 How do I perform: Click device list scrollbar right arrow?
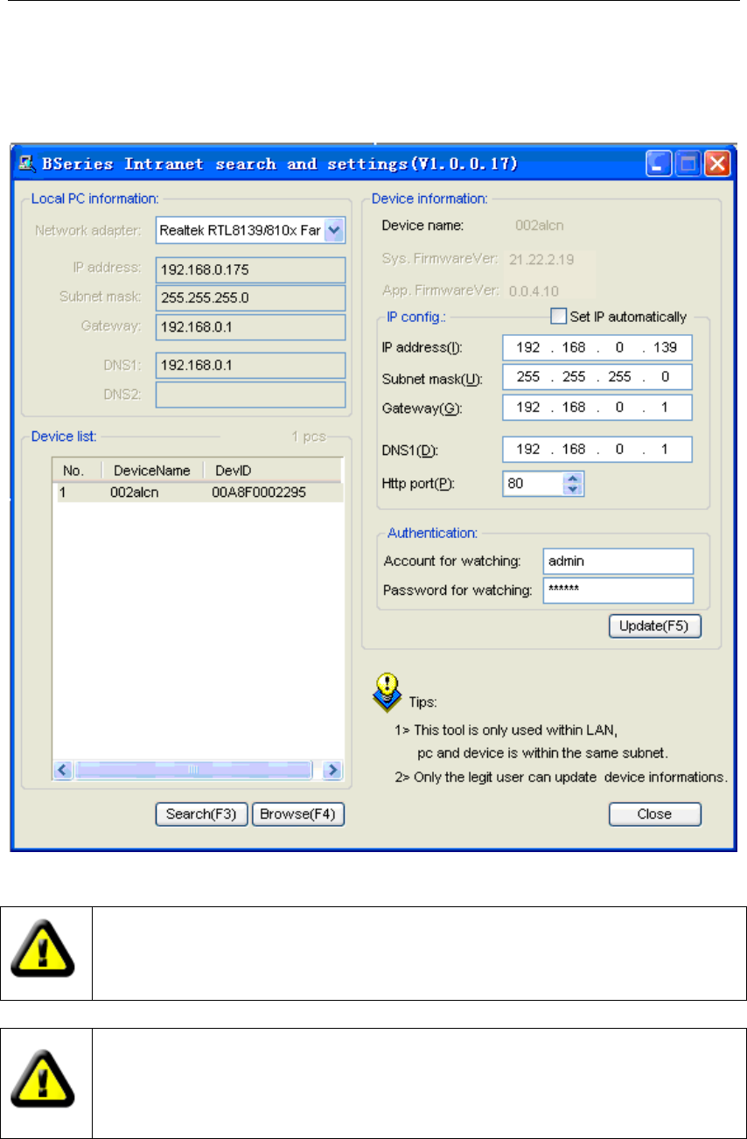pyautogui.click(x=332, y=770)
